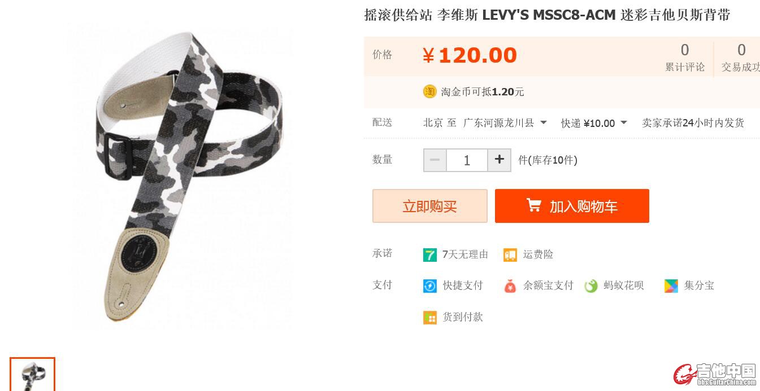Click the red Yu'ebao money bag icon
This screenshot has height=391, width=760.
click(510, 286)
